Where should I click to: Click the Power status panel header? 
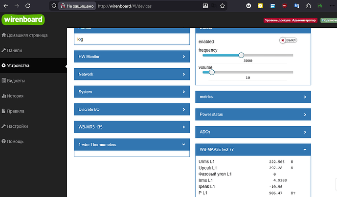coord(252,114)
